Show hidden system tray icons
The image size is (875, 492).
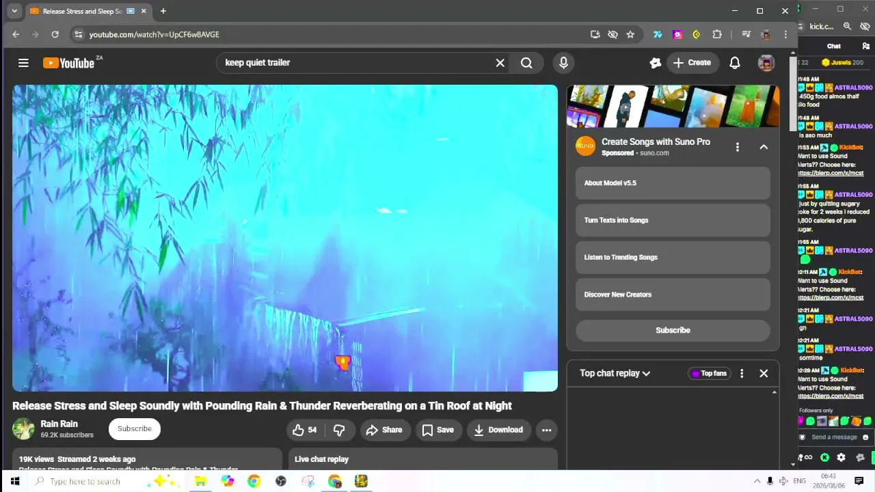(x=757, y=481)
